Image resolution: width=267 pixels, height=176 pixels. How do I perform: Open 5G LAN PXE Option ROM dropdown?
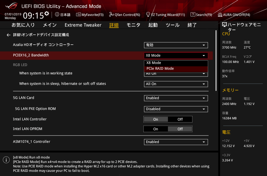[x=176, y=109]
